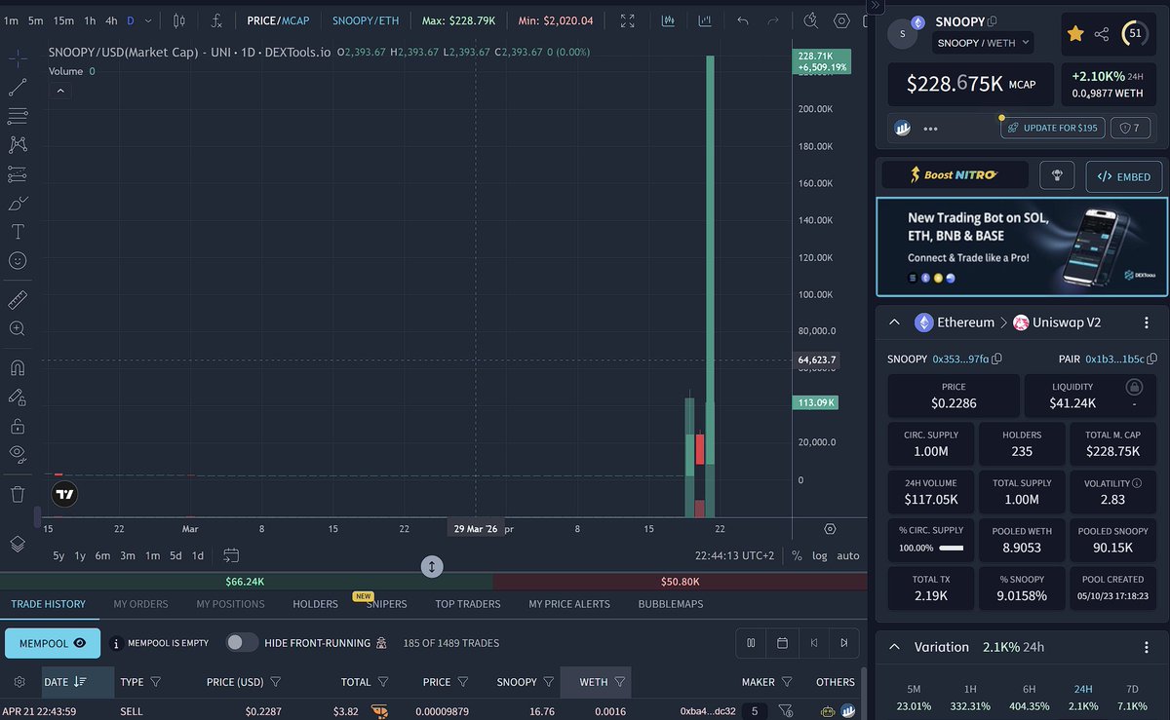Click the green $66.24K buy volume bar
Screen dimensions: 1170x720
pyautogui.click(x=247, y=582)
